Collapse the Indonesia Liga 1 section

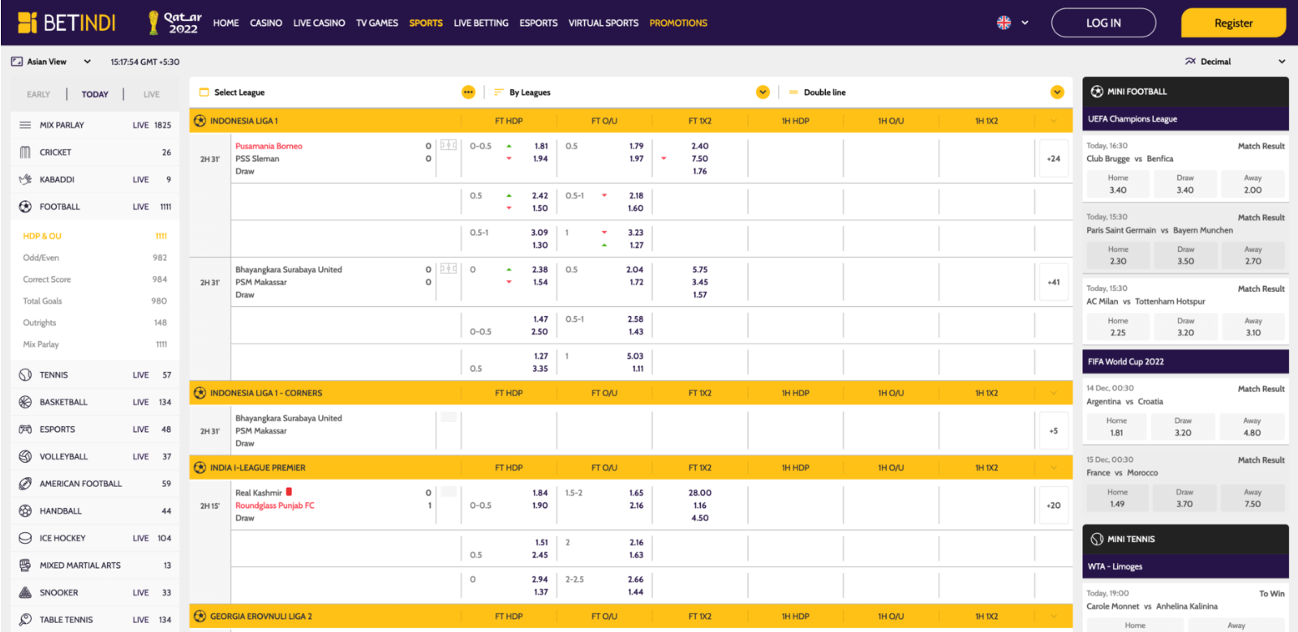(1054, 121)
